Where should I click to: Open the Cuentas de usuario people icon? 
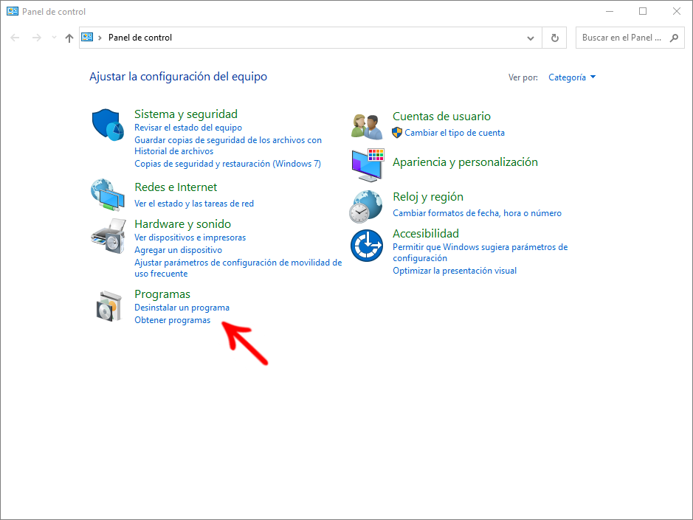click(x=367, y=126)
